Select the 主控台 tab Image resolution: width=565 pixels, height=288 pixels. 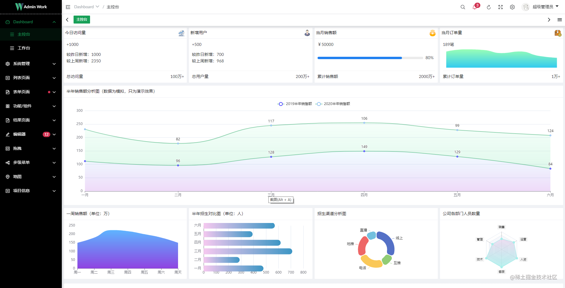pos(82,19)
